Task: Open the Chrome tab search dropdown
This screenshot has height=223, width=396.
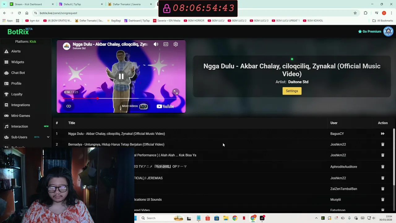Action: (x=4, y=4)
